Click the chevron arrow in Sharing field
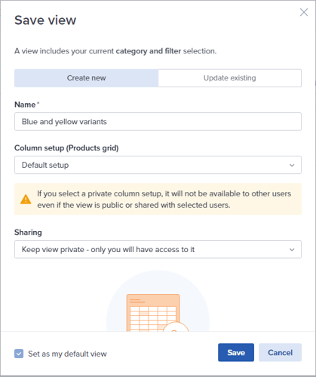The height and width of the screenshot is (377, 316). tap(292, 250)
